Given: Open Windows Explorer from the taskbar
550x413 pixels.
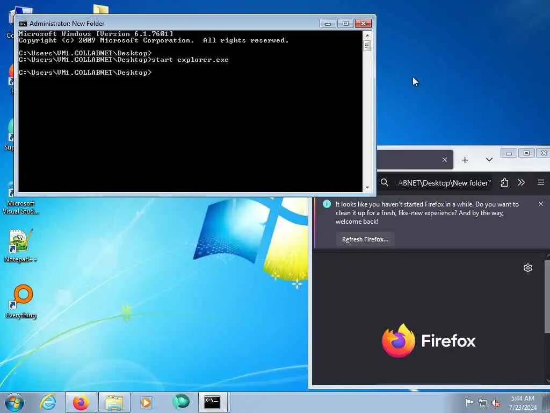Looking at the screenshot, I should [x=114, y=402].
